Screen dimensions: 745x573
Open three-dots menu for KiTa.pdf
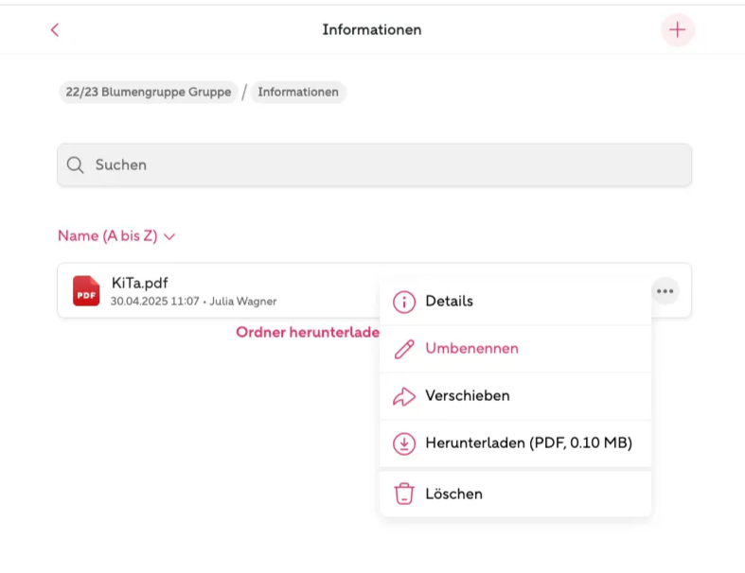[x=665, y=291]
